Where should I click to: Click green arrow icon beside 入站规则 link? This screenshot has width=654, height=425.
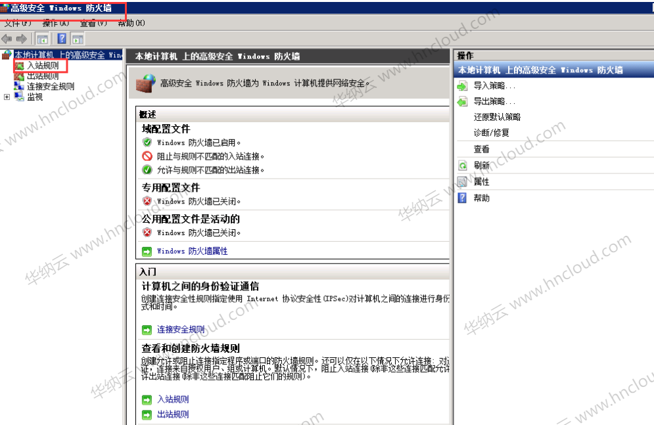[147, 400]
